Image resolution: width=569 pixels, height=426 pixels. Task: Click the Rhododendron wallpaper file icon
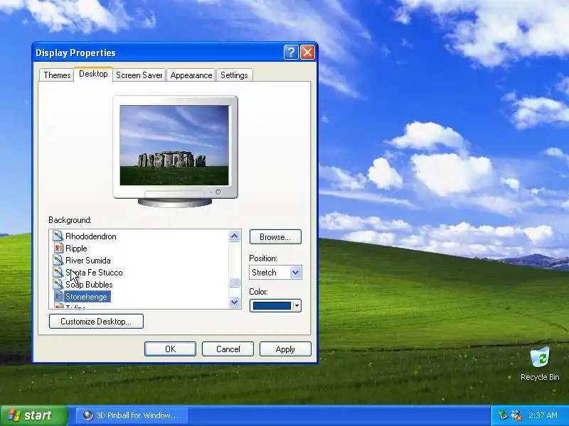point(58,236)
